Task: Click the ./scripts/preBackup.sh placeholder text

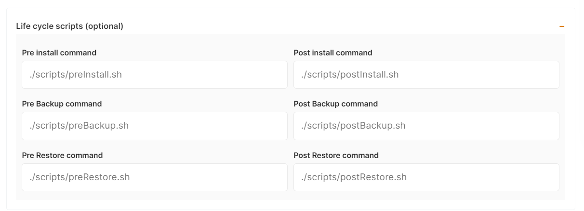Action: pyautogui.click(x=80, y=126)
